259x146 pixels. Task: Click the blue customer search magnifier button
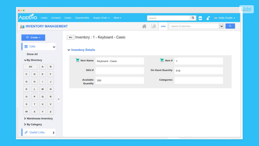(230, 26)
